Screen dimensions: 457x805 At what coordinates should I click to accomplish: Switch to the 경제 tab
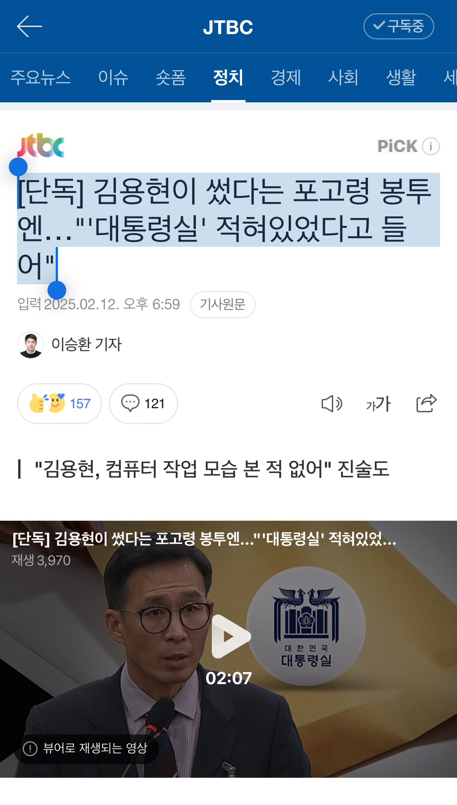(286, 77)
